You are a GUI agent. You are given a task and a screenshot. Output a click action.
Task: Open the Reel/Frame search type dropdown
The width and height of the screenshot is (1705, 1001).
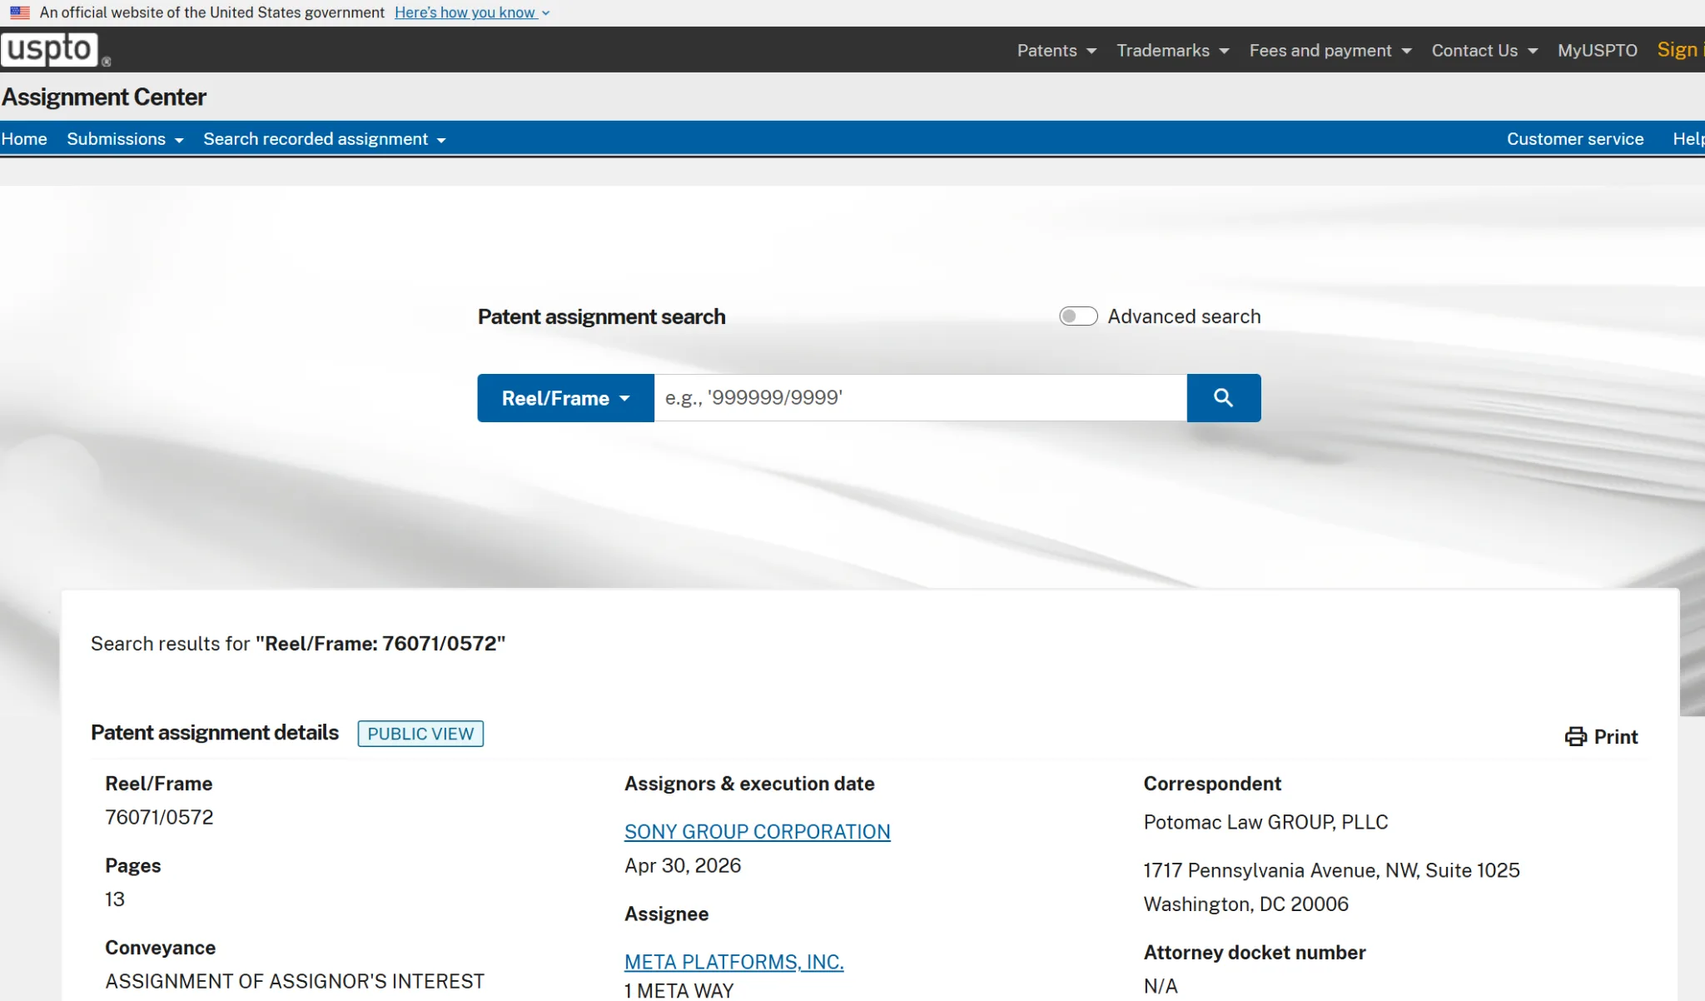pyautogui.click(x=565, y=398)
